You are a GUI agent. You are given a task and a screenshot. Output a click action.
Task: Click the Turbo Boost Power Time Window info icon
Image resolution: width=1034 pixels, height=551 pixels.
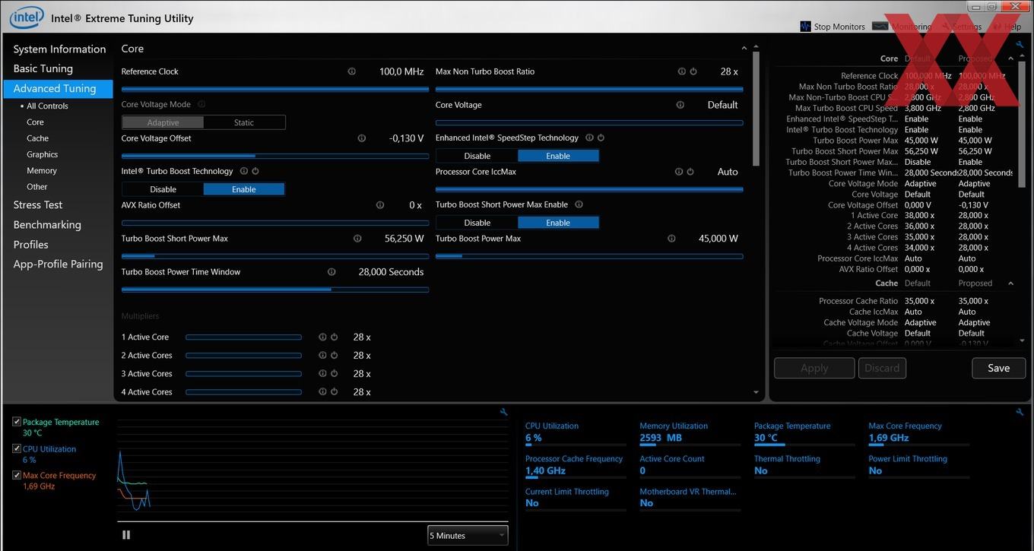pyautogui.click(x=331, y=272)
